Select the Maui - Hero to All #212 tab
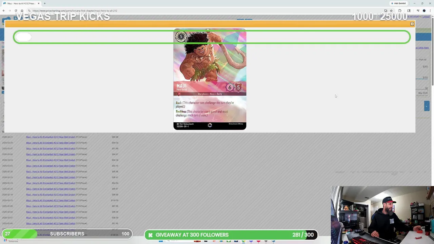434x244 pixels. (x=20, y=3)
